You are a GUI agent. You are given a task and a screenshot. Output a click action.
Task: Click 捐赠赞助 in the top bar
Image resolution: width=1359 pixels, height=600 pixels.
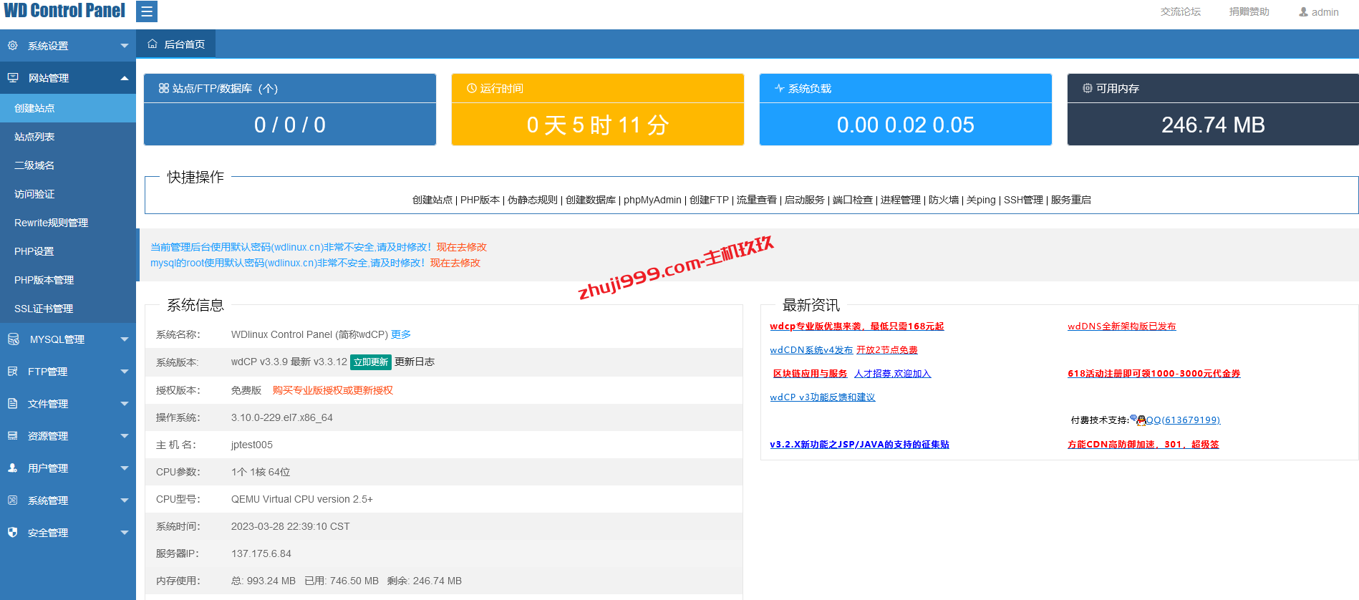pos(1249,12)
